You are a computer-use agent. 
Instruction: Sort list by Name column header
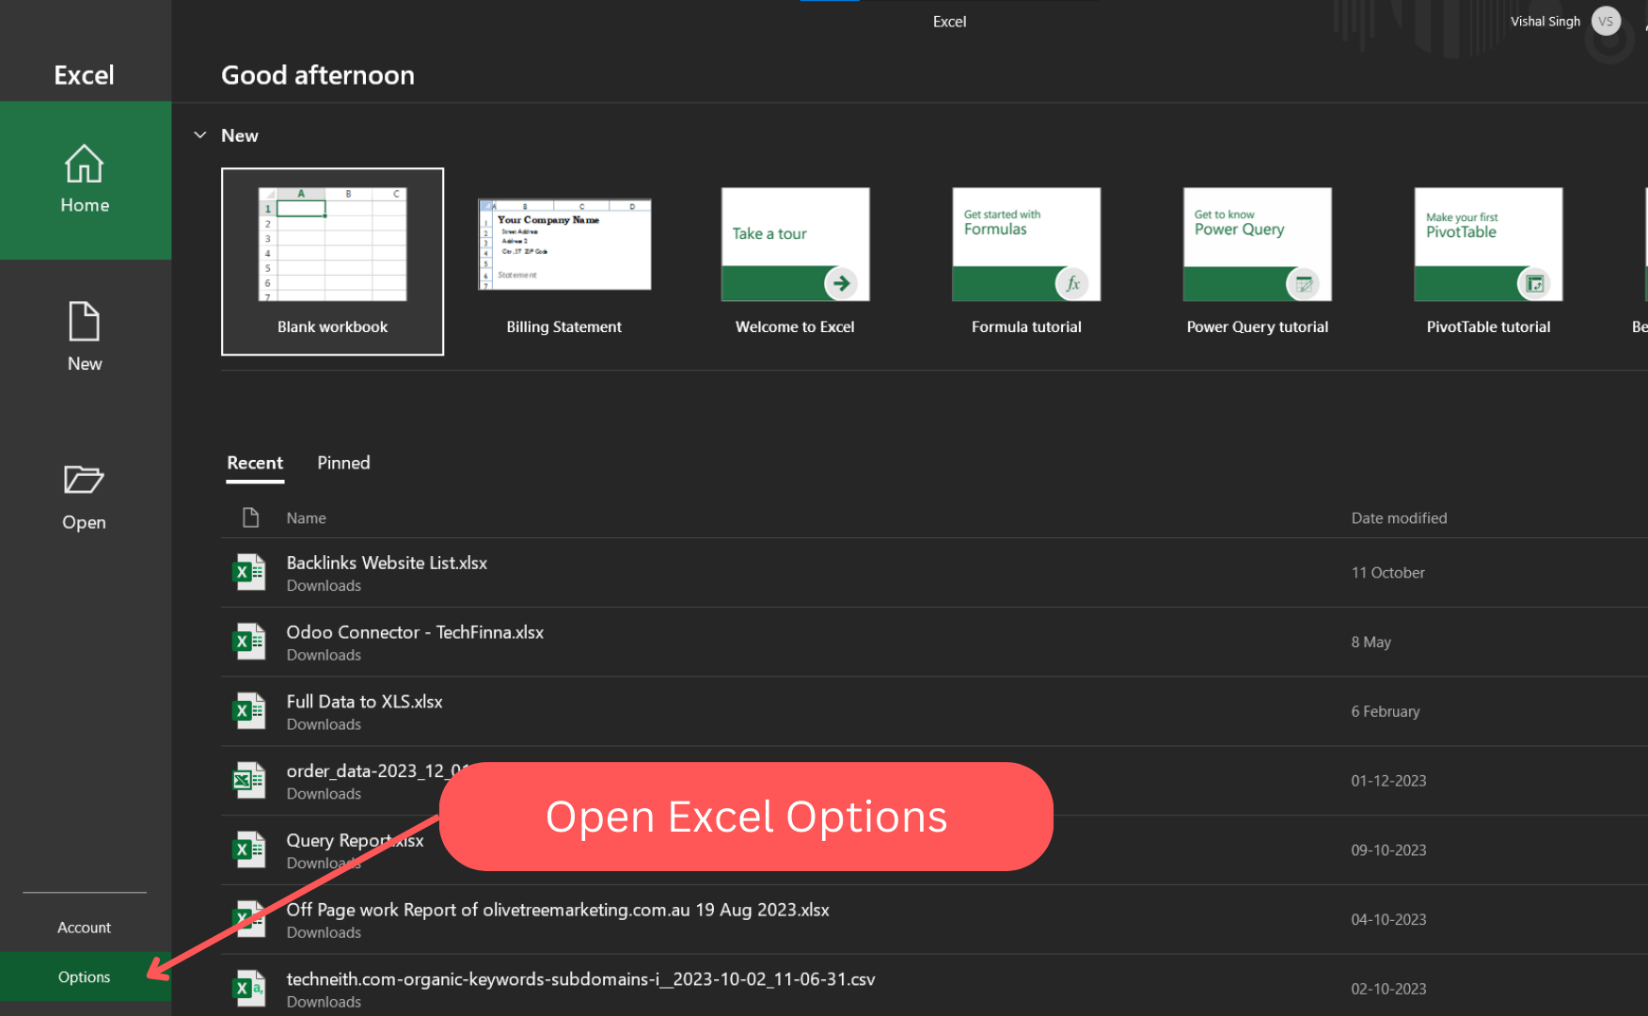[307, 518]
